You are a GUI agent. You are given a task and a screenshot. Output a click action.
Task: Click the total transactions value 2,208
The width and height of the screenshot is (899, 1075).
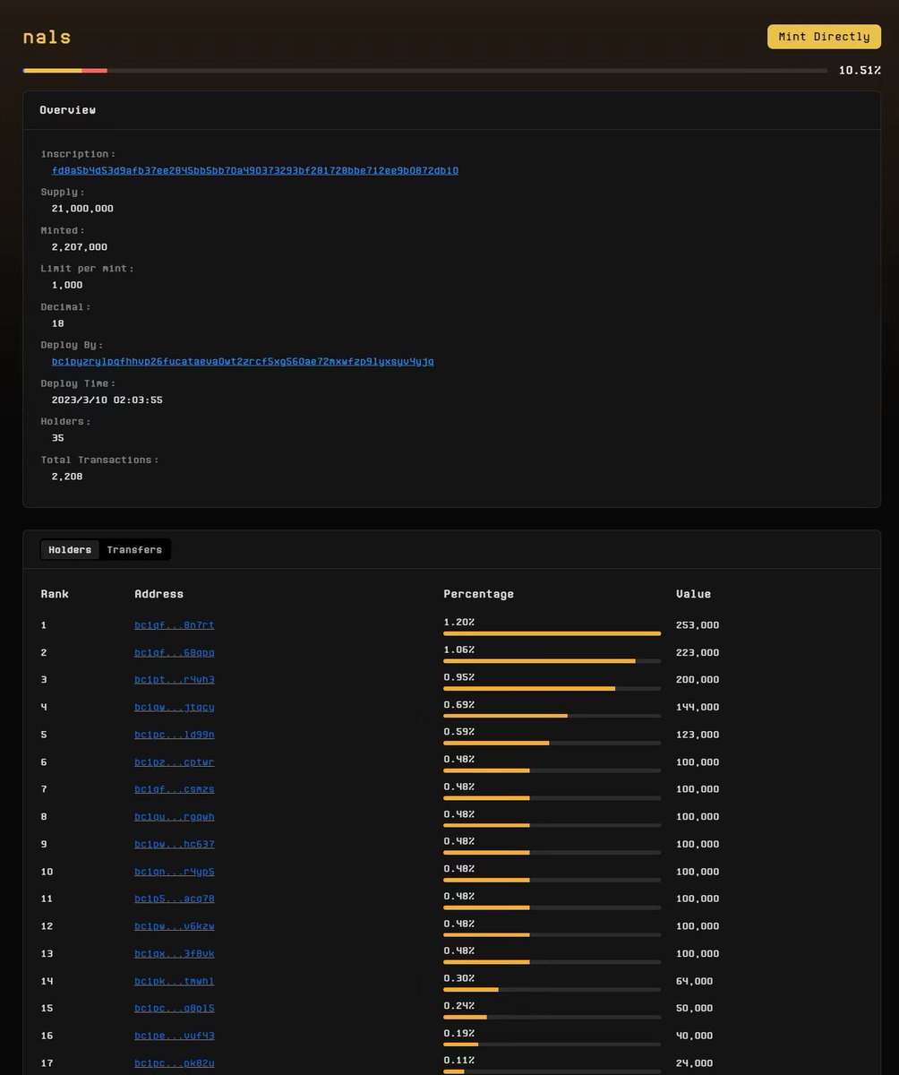tap(67, 477)
